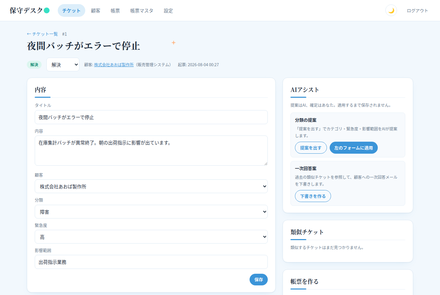Click 左のフォームに適用 button
Viewport: 440px width, 295px height.
(353, 148)
